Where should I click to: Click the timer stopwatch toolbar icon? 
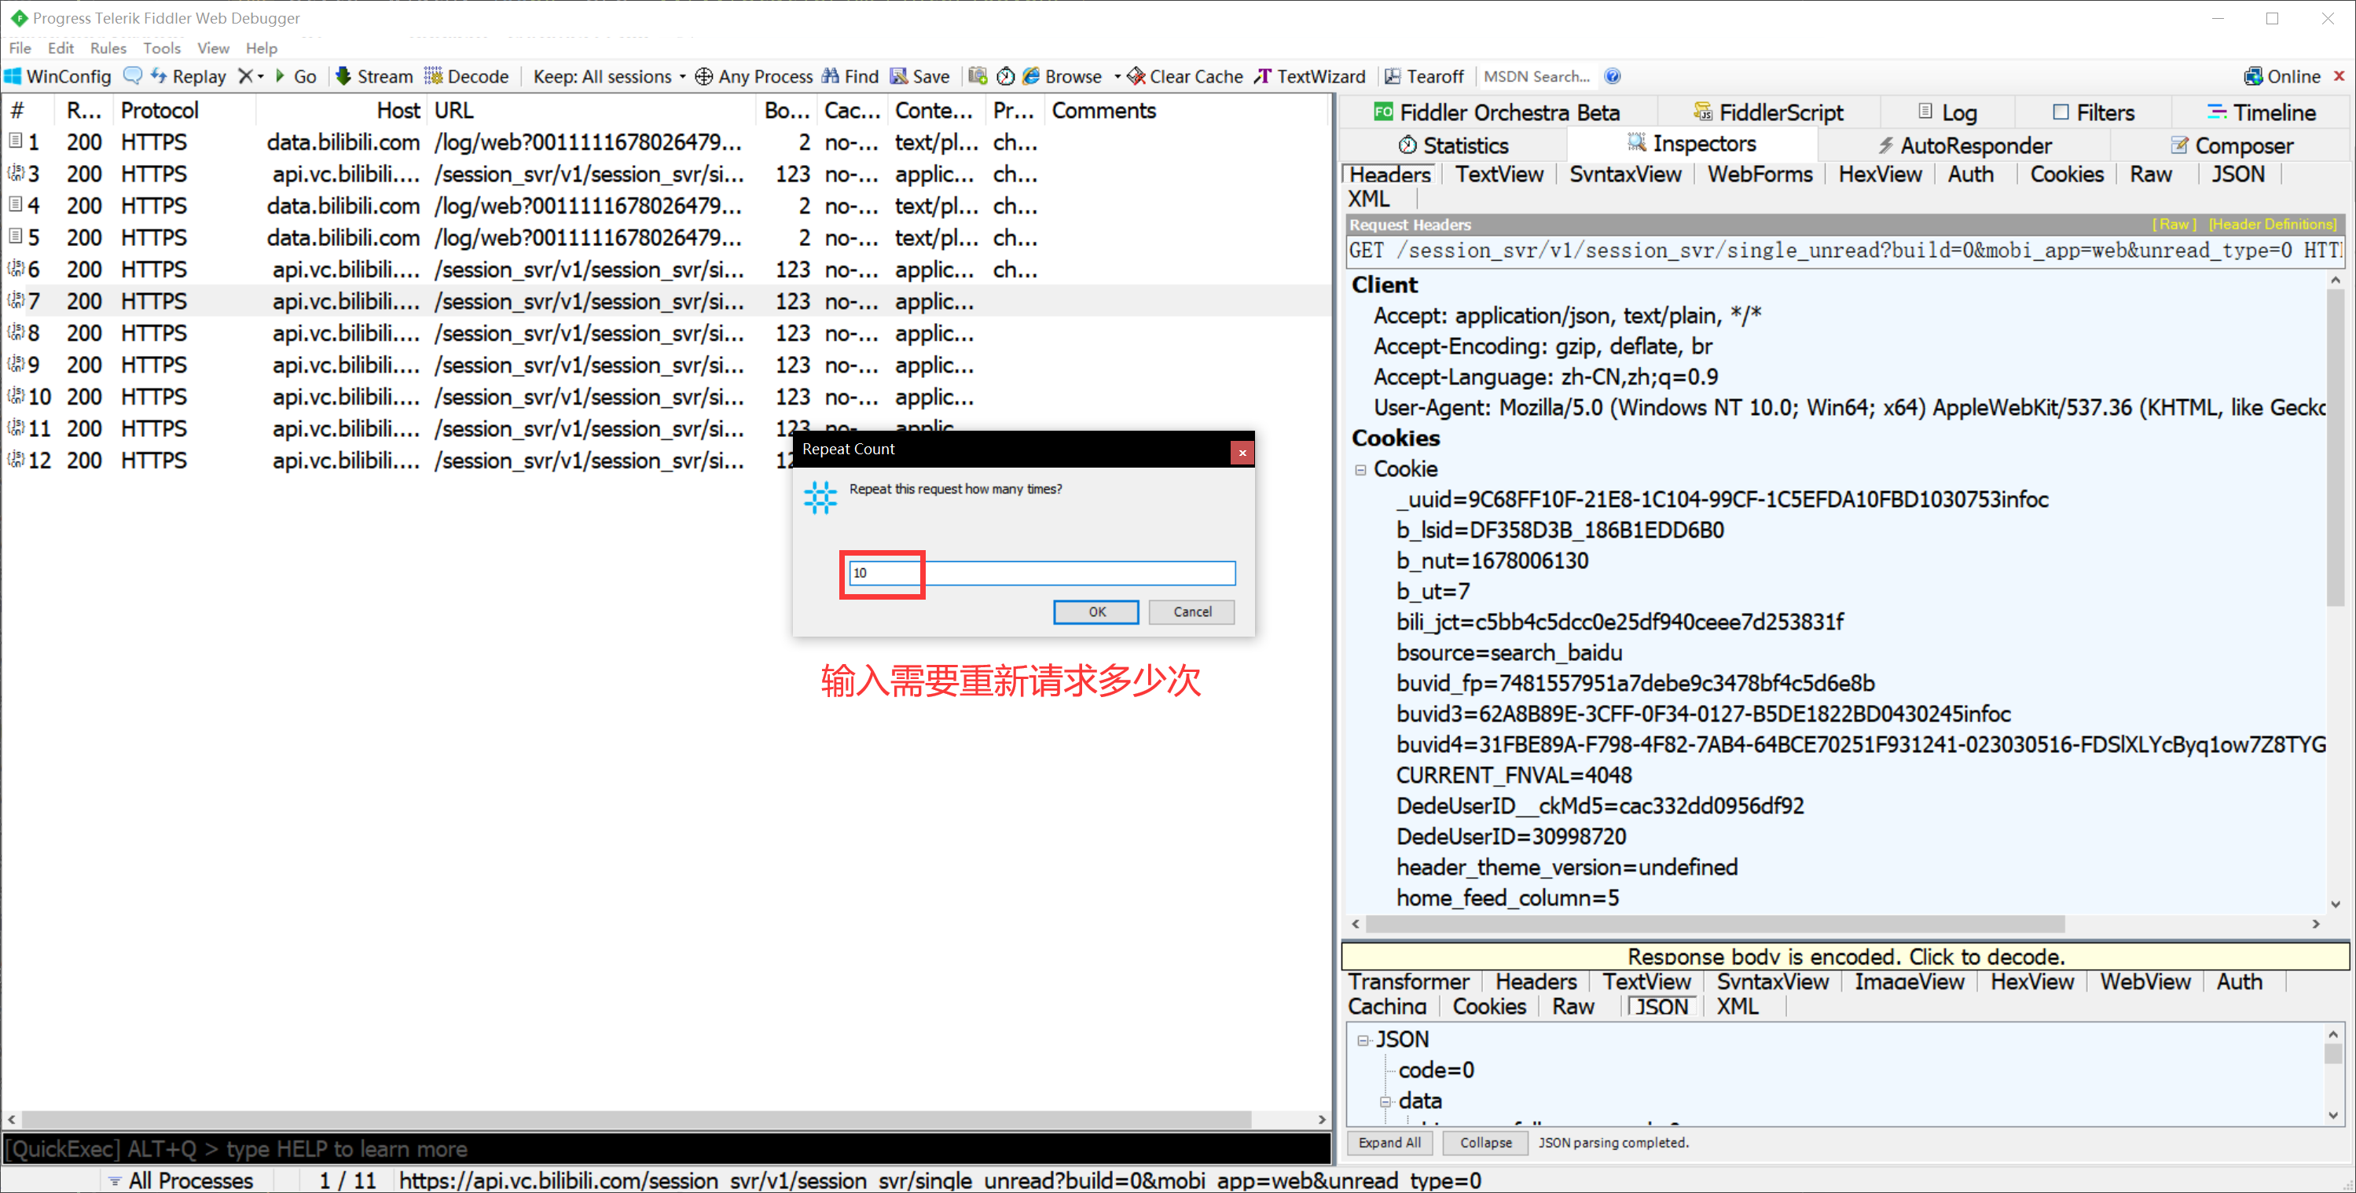[1005, 76]
